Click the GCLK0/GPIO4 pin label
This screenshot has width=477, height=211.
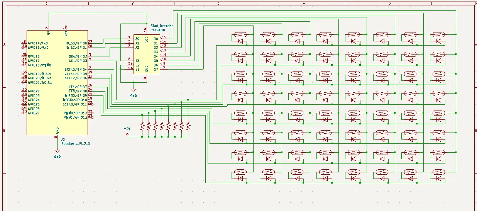click(x=76, y=69)
